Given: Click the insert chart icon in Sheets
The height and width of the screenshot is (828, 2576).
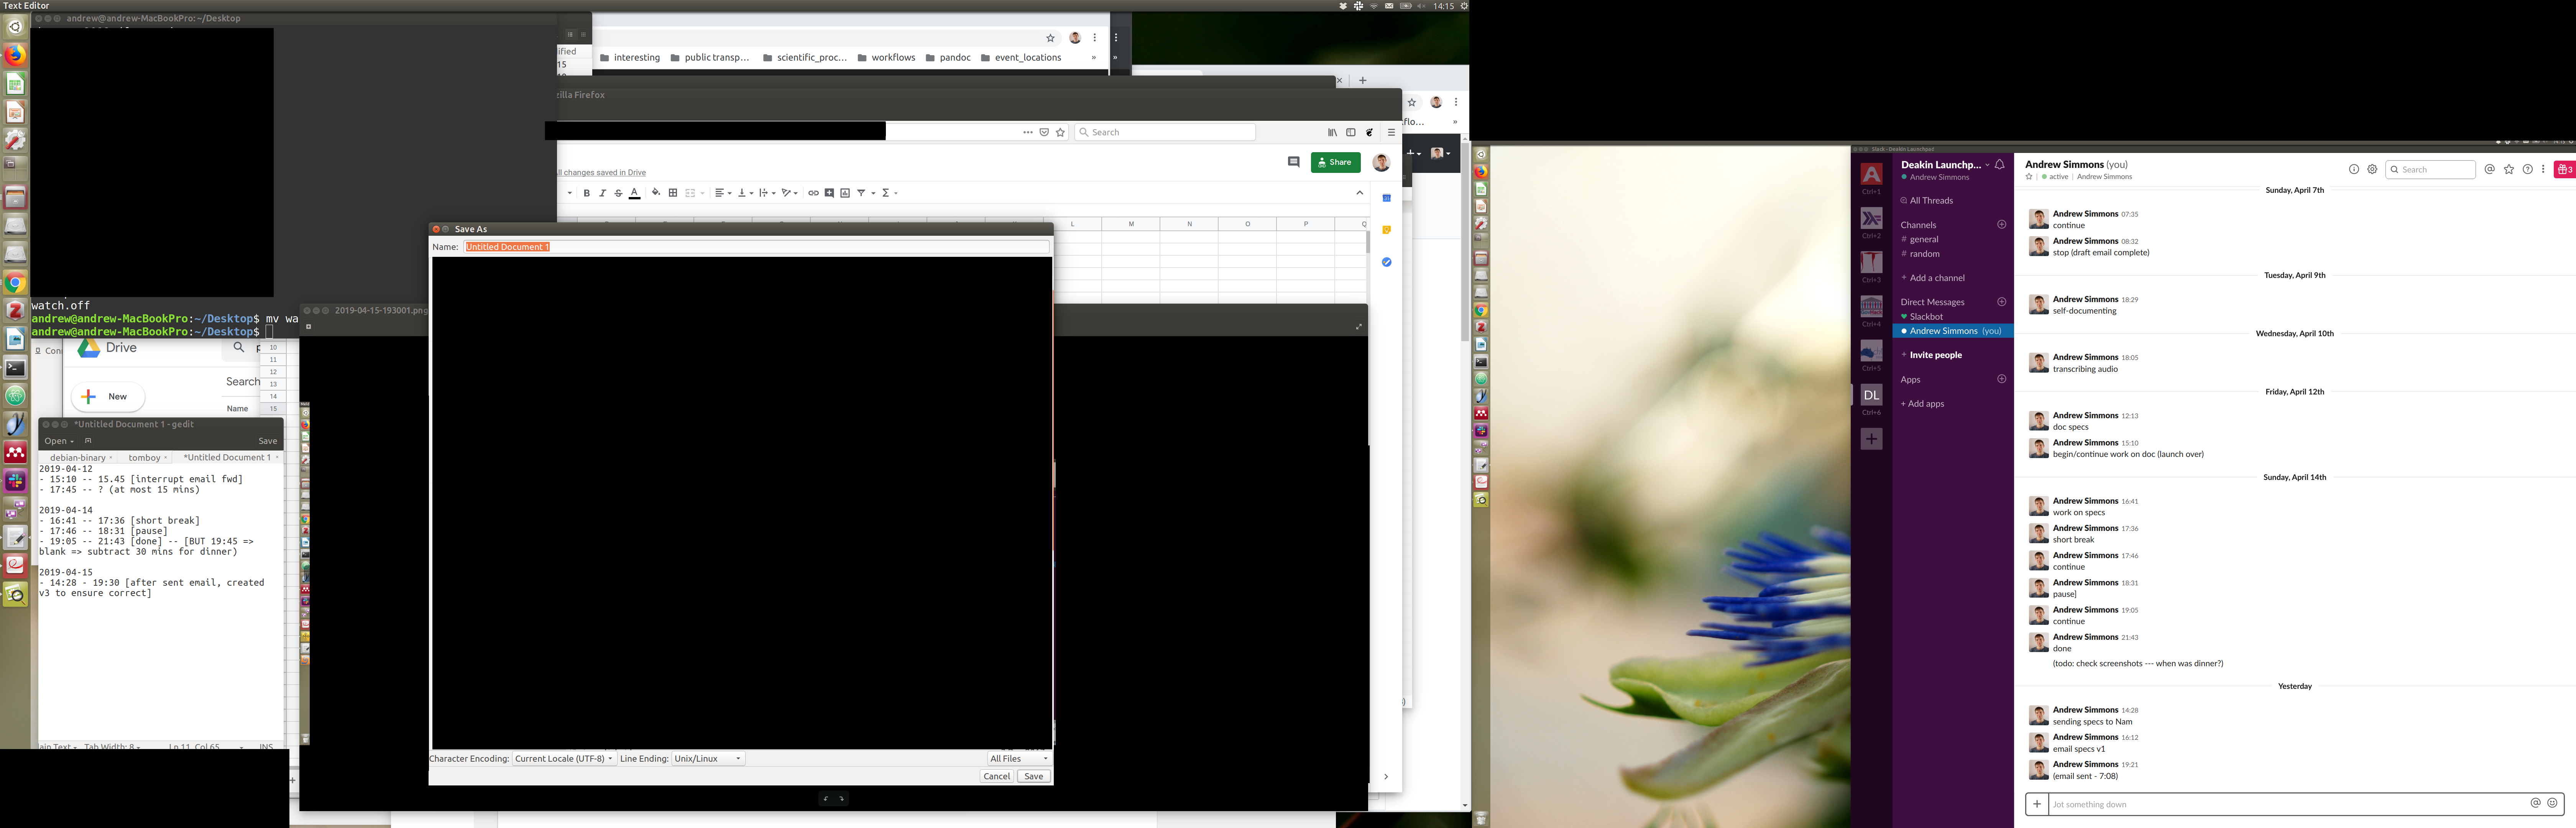Looking at the screenshot, I should [845, 193].
